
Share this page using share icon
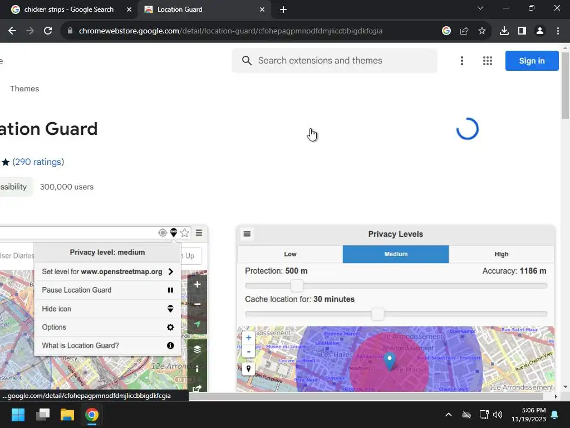click(464, 31)
